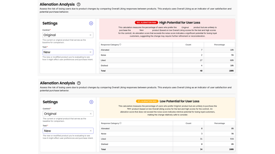Screen dimensions: 275x154
Task: Click Count column header in High Potential table
Action: pyautogui.click(x=188, y=45)
